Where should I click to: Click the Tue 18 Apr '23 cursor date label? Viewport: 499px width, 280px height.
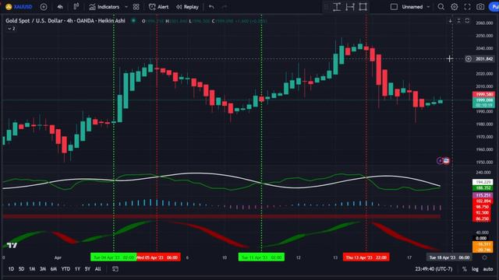(x=449, y=257)
